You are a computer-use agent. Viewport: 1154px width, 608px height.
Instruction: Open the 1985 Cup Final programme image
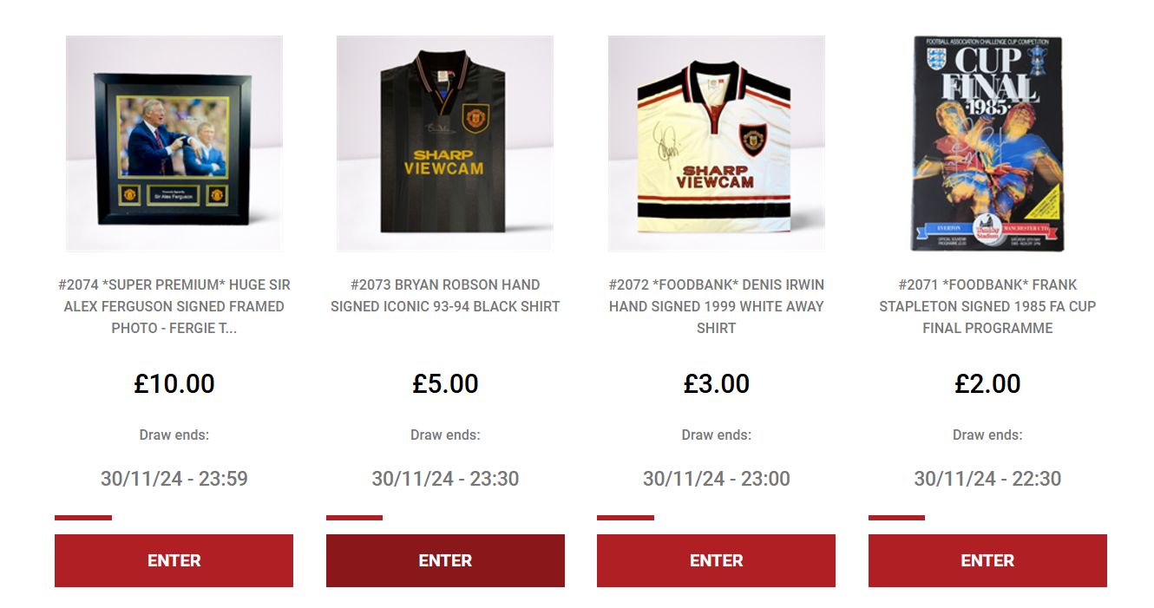click(x=987, y=144)
